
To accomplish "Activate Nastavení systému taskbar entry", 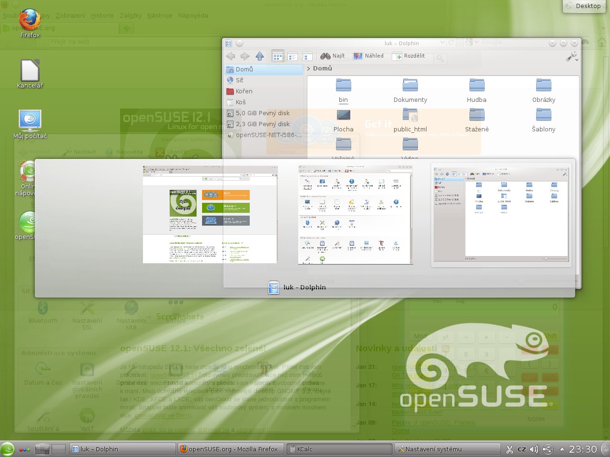I will click(x=448, y=449).
